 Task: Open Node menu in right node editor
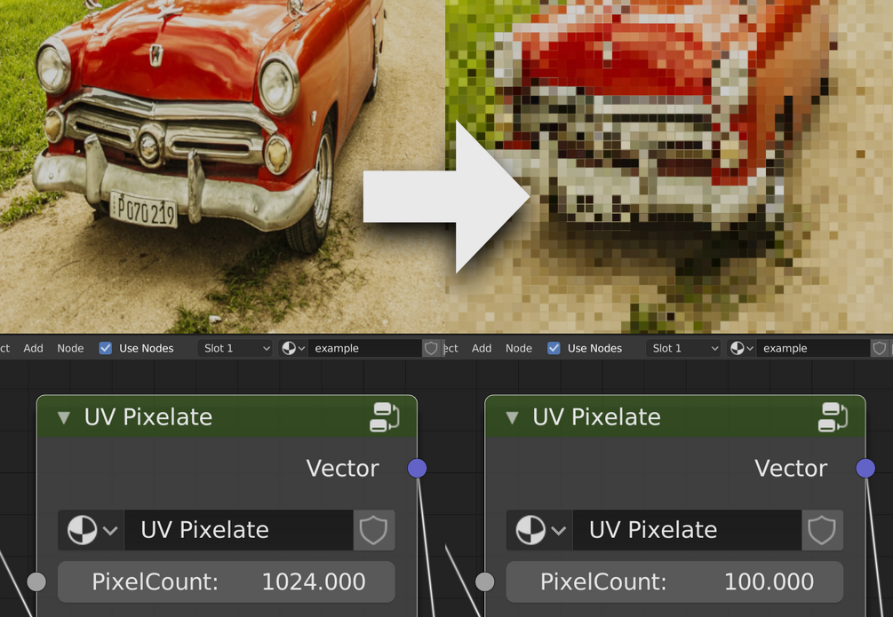[x=519, y=348]
